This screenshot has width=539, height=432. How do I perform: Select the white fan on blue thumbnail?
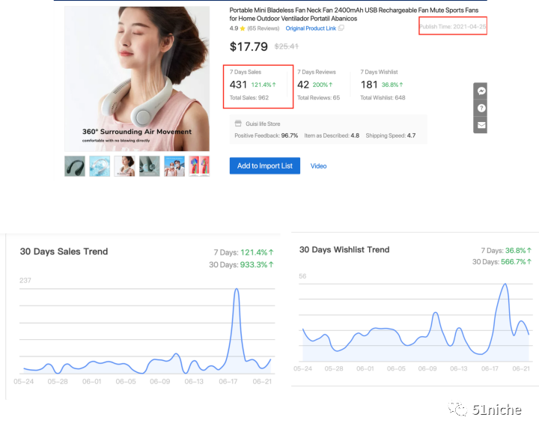click(x=100, y=166)
